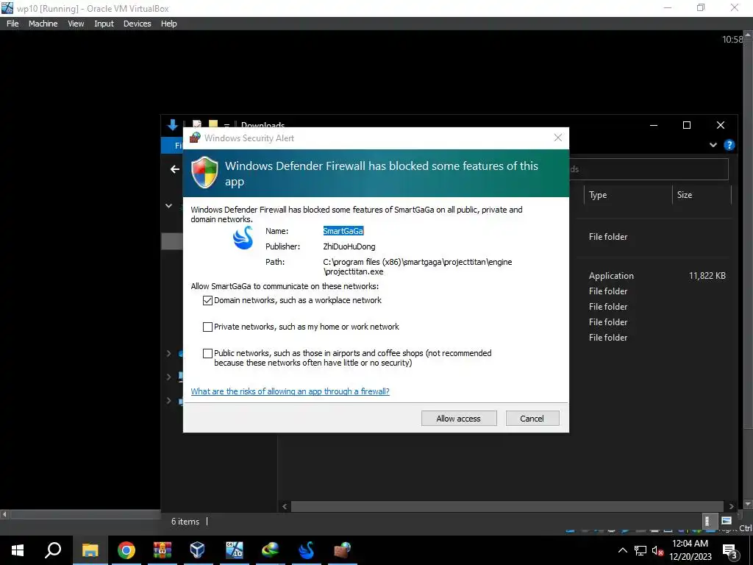
Task: Open VirtualBox View menu
Action: click(76, 24)
